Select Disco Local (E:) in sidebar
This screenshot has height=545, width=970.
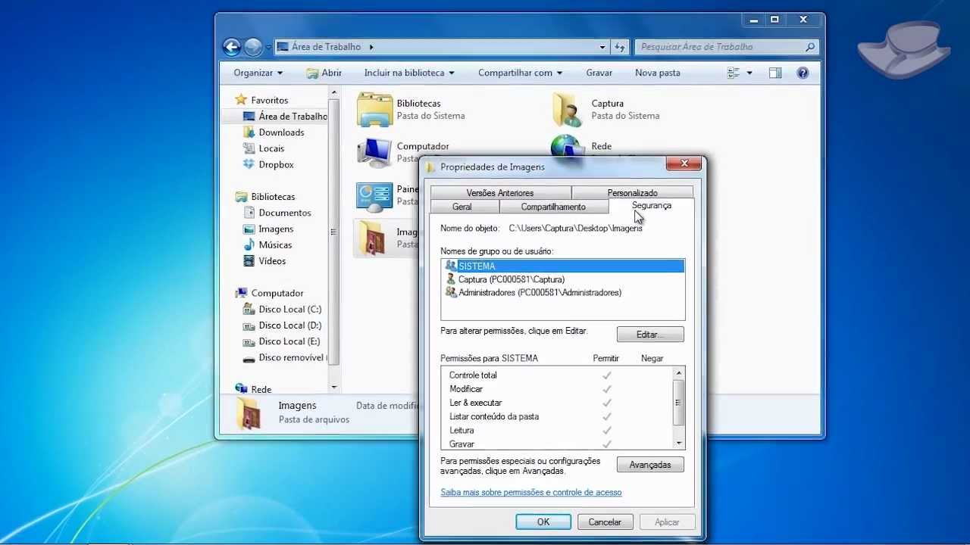282,341
